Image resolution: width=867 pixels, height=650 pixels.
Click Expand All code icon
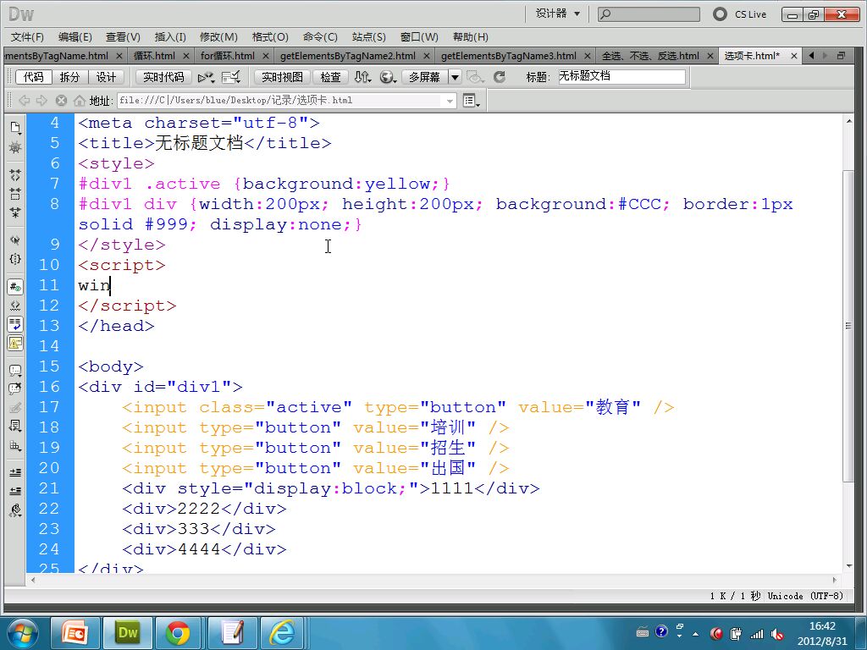(15, 212)
